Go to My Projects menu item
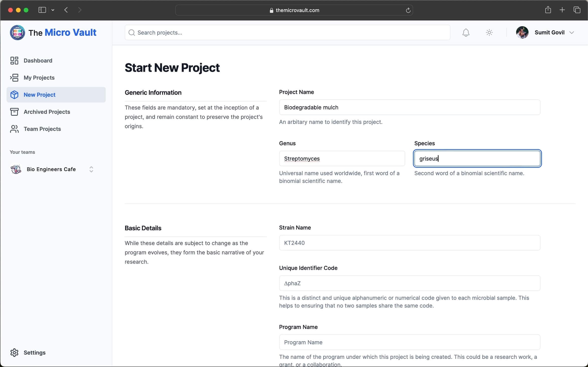This screenshot has width=588, height=367. coord(39,78)
